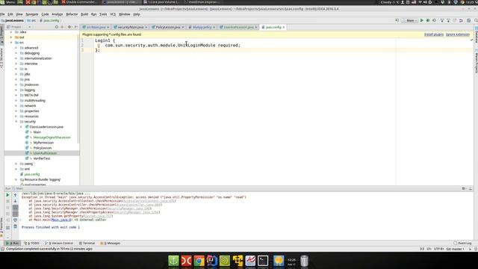Expand the .idea folder
Screen dimensions: 478x269
[11, 32]
